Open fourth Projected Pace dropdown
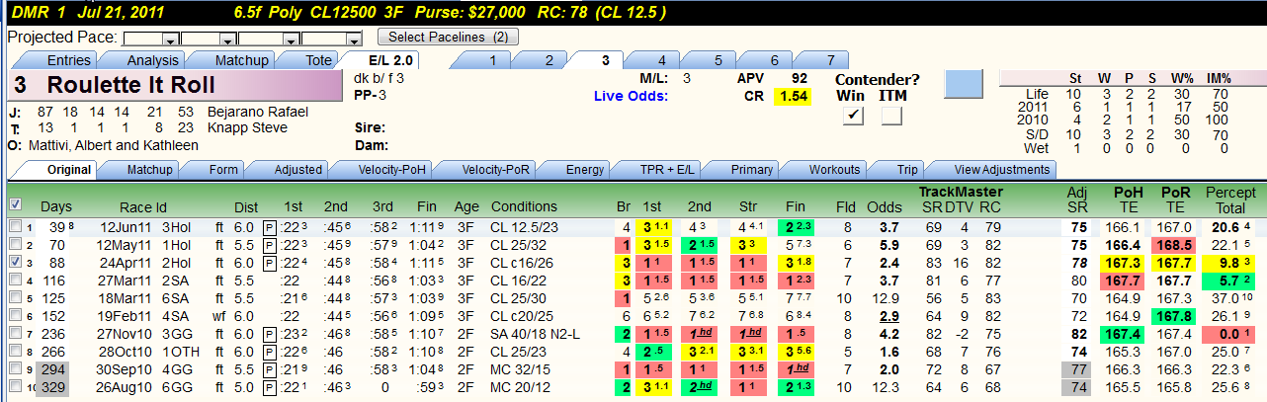Image resolution: width=1267 pixels, height=402 pixels. 352,40
